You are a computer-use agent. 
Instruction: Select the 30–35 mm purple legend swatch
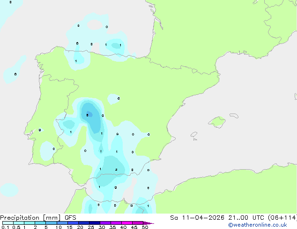pos(105,223)
